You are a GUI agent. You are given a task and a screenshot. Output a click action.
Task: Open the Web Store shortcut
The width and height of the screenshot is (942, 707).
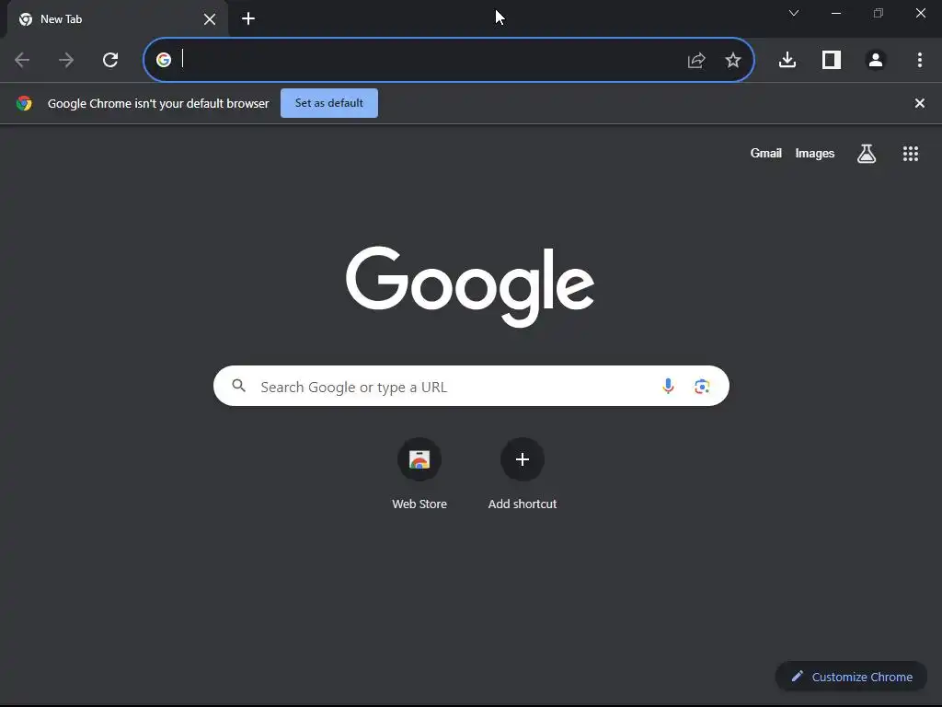point(419,459)
